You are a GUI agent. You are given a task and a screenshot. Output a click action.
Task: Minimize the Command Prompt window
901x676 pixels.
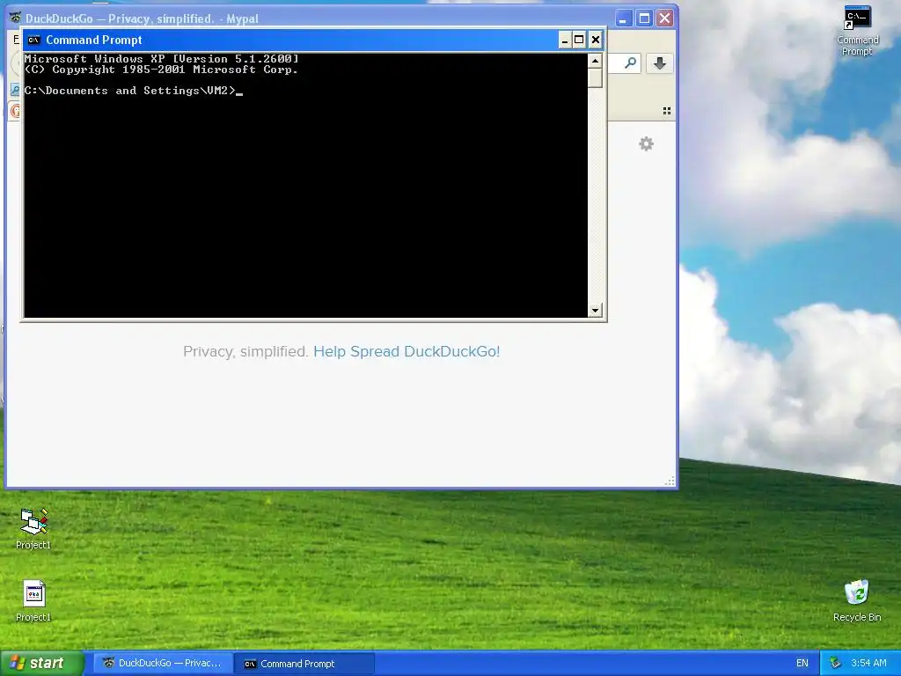point(565,40)
